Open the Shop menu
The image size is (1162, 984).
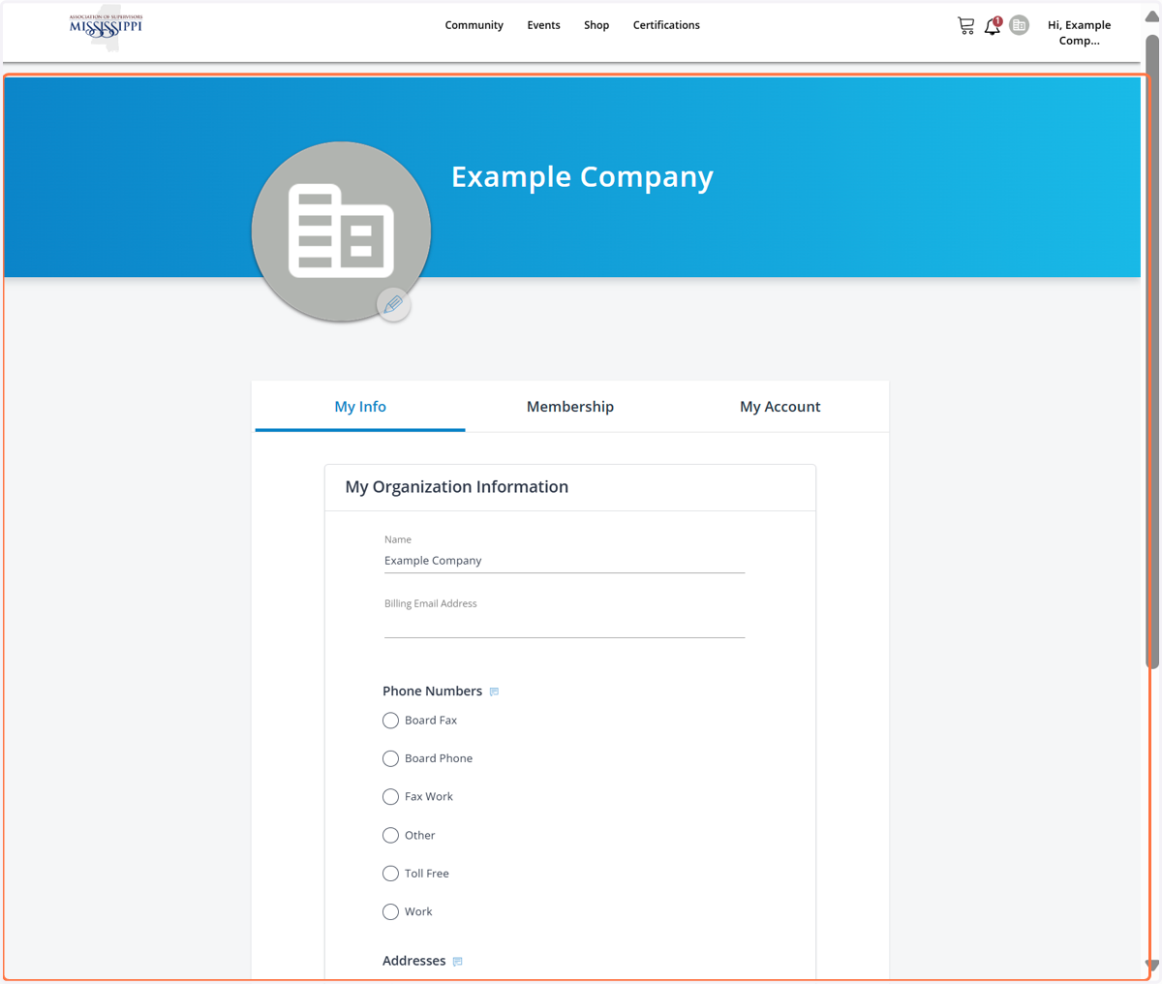point(596,25)
